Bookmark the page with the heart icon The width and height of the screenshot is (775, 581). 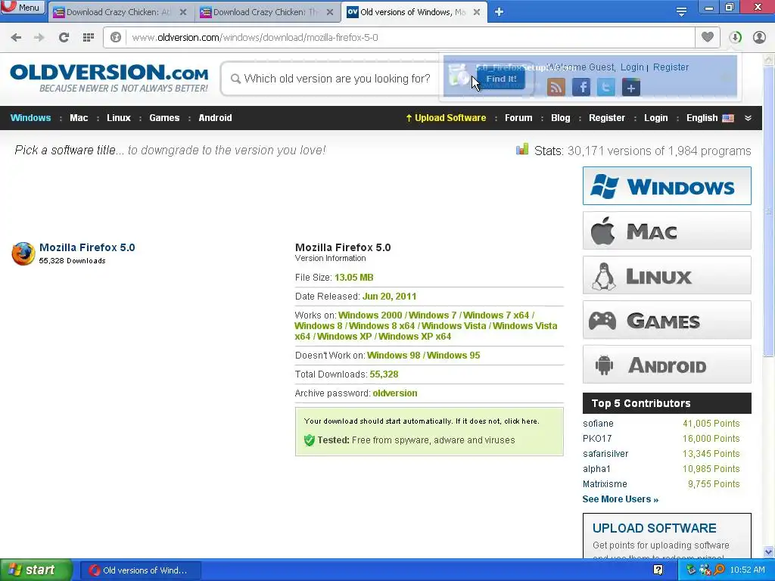click(708, 37)
